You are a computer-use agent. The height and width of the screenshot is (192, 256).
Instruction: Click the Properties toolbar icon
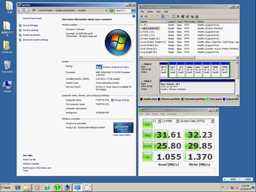183,16
